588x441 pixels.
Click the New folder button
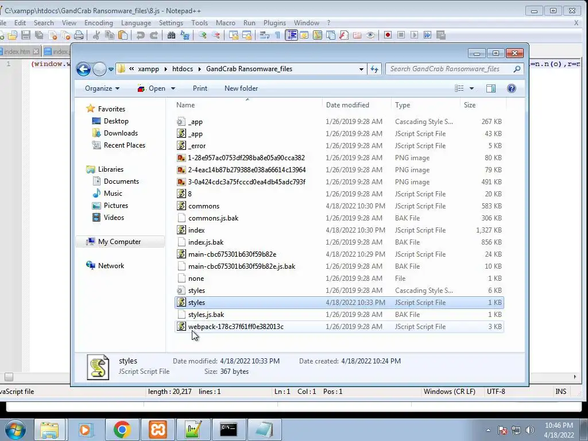[241, 88]
